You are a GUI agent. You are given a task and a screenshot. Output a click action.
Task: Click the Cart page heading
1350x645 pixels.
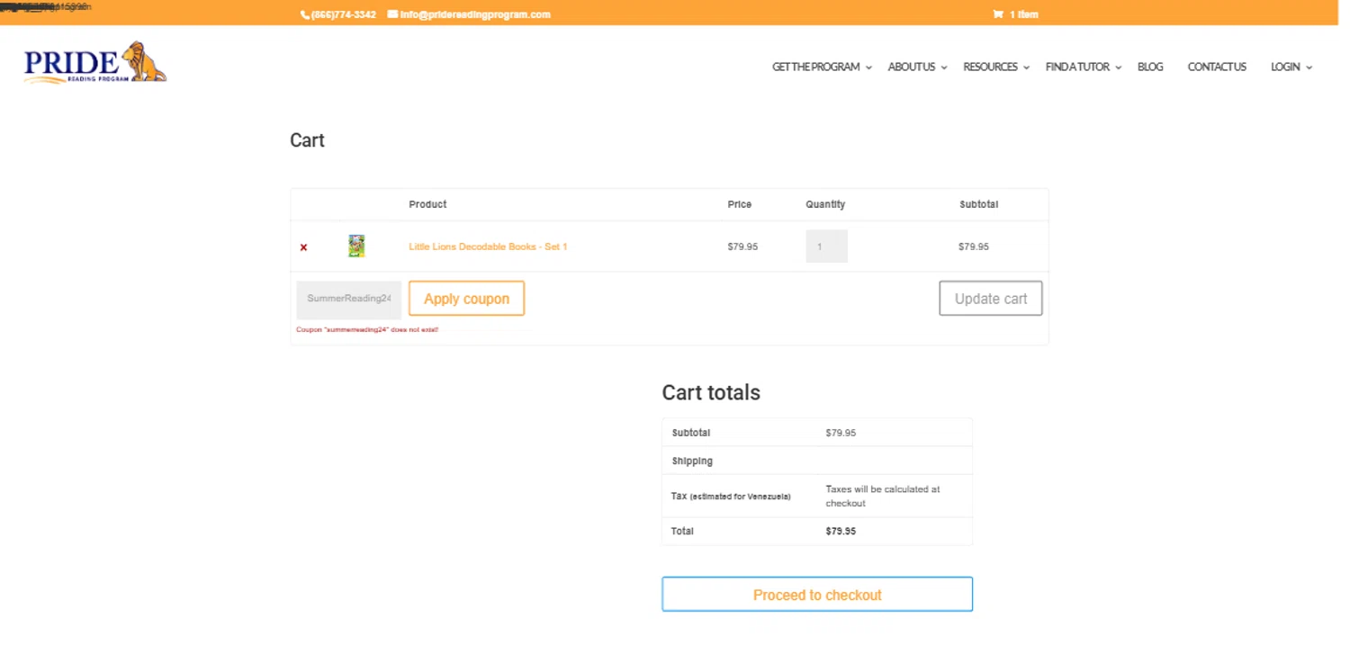pyautogui.click(x=307, y=140)
